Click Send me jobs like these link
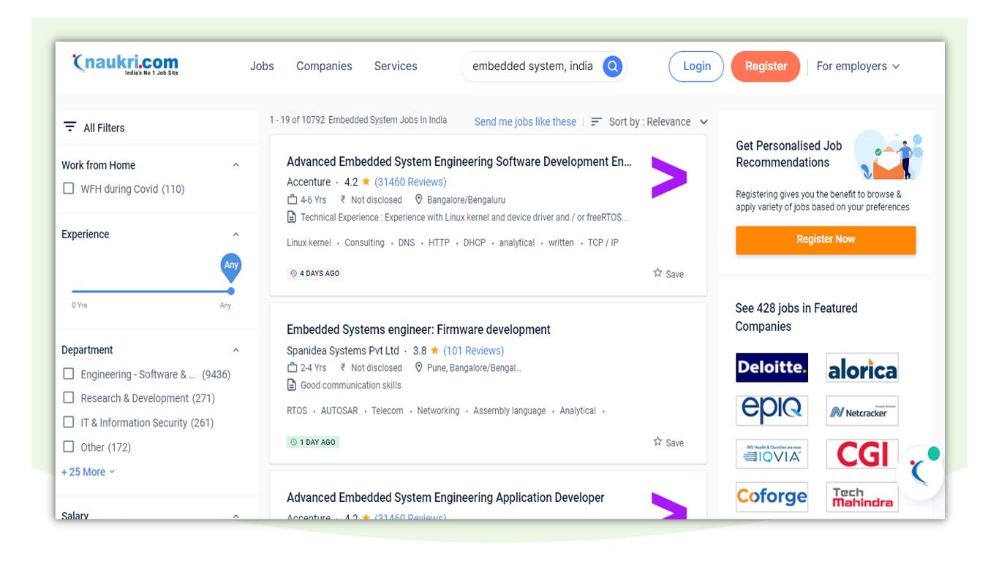 point(525,122)
